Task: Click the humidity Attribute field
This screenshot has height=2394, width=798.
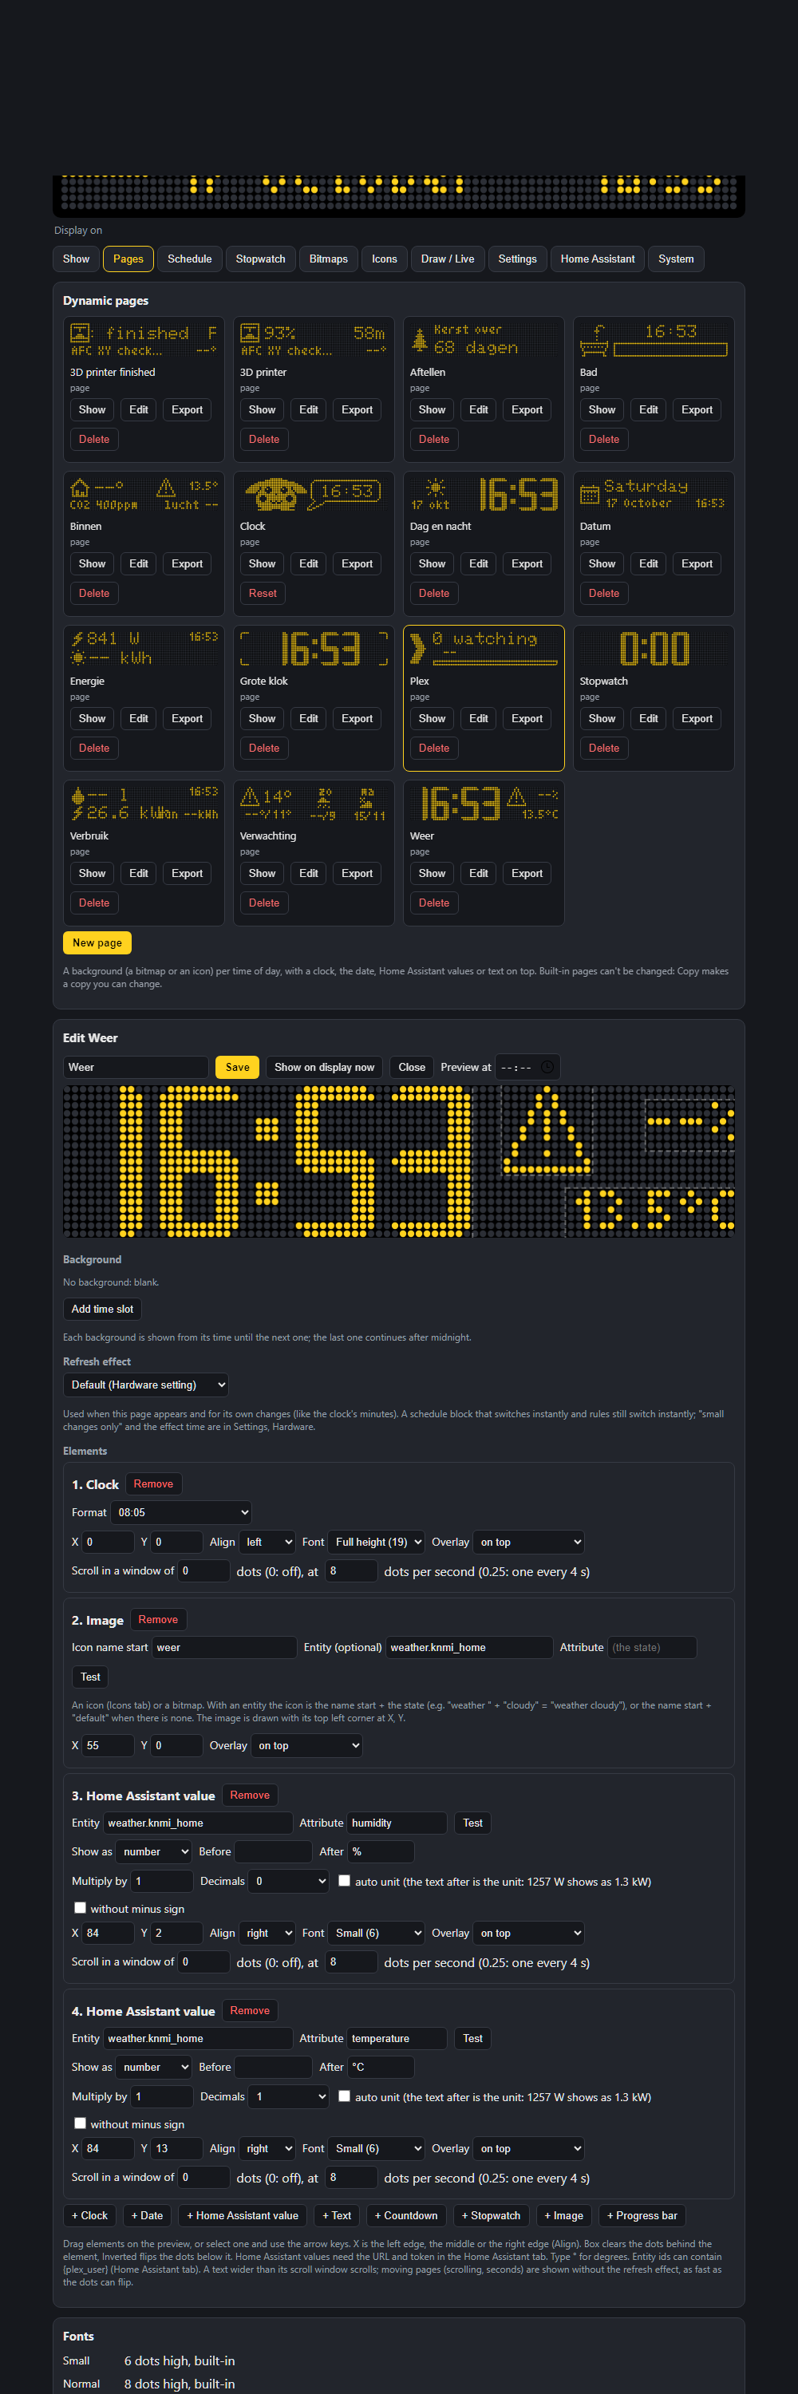Action: coord(397,1823)
